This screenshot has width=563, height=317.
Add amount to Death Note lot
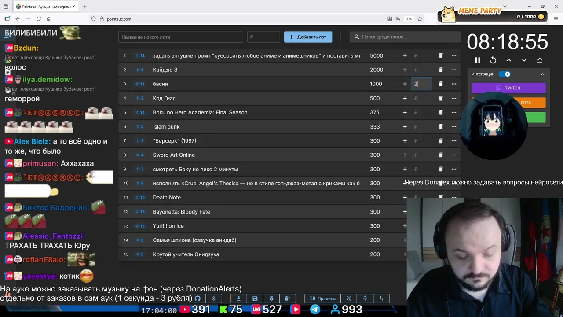click(405, 198)
